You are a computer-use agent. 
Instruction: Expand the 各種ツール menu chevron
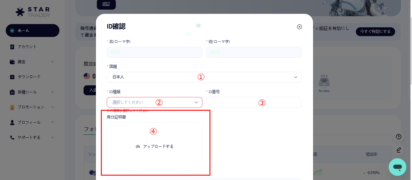click(52, 92)
